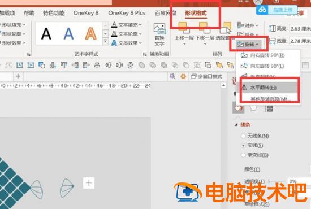311x209 pixels.
Task: Click the 上移一层 bring forward icon
Action: point(184,28)
